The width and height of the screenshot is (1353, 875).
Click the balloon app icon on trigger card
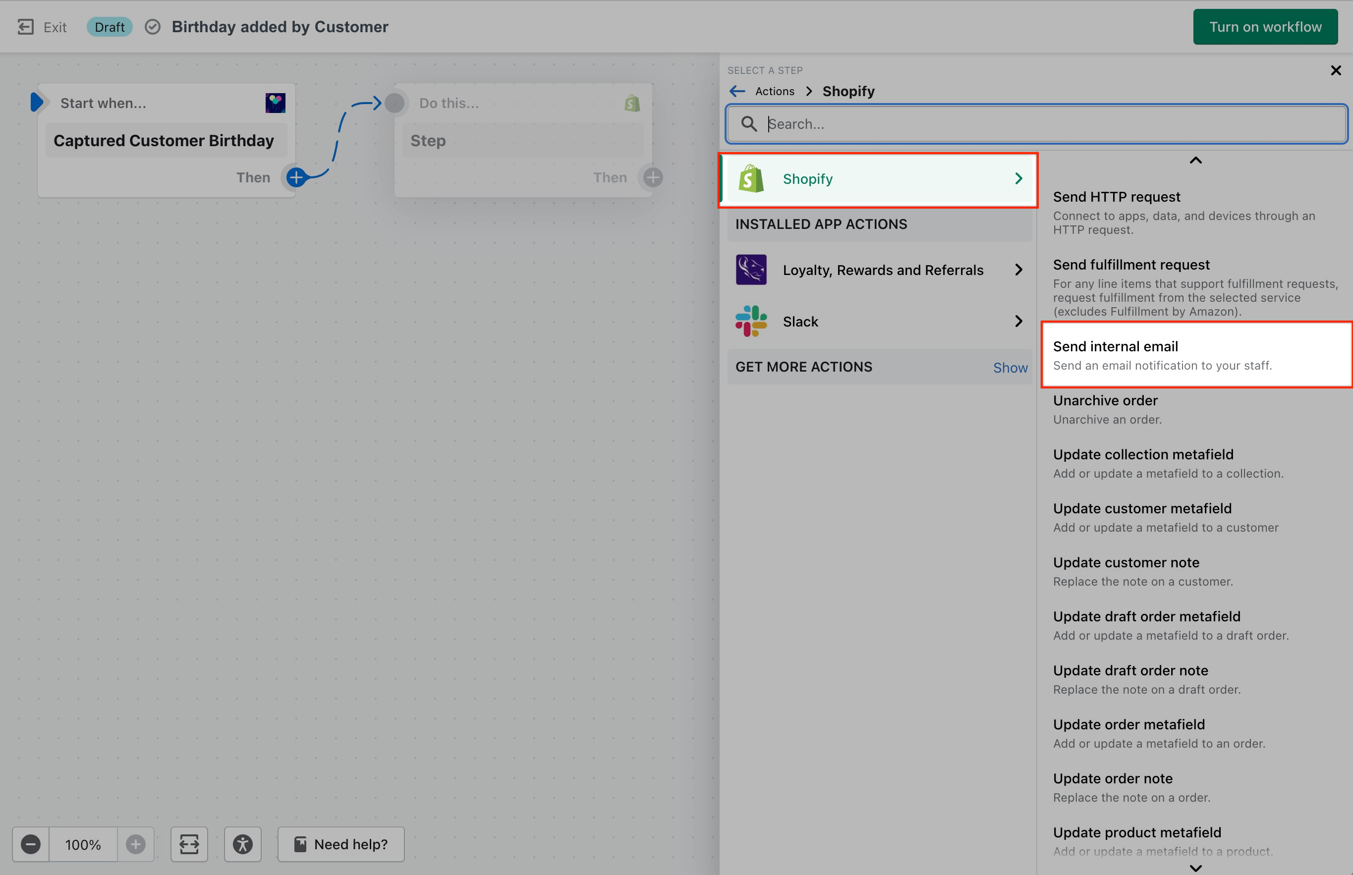point(276,103)
